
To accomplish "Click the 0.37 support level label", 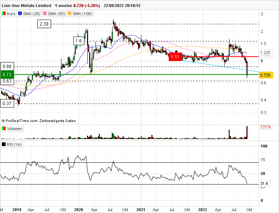I will pos(7,104).
